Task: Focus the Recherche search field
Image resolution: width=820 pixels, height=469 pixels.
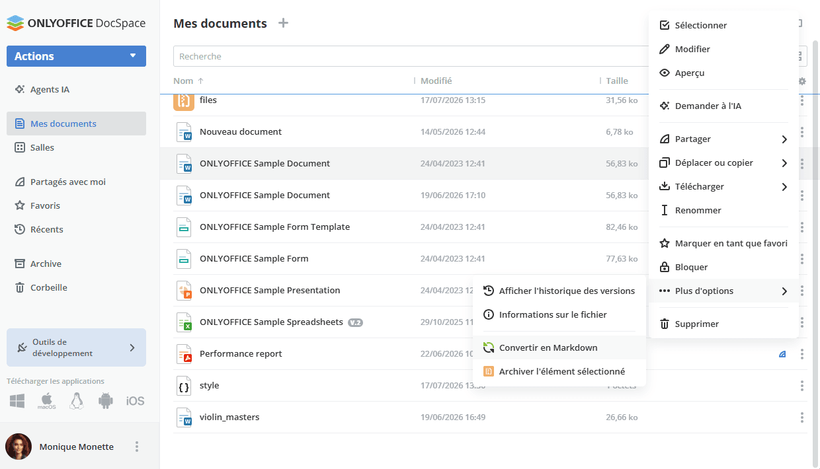Action: 410,56
